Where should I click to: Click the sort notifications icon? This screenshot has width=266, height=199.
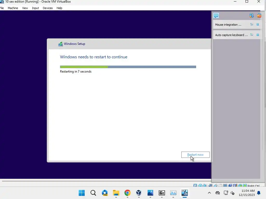[x=251, y=16]
